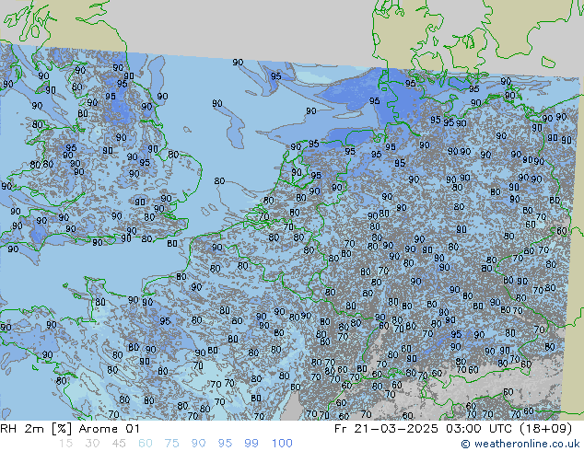Image resolution: width=584 pixels, height=451 pixels.
Task: Select legend value 100
Action: [282, 444]
